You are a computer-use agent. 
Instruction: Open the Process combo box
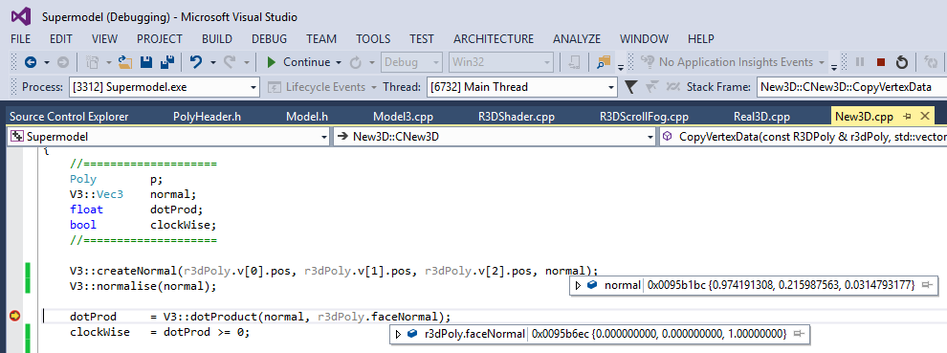click(165, 87)
